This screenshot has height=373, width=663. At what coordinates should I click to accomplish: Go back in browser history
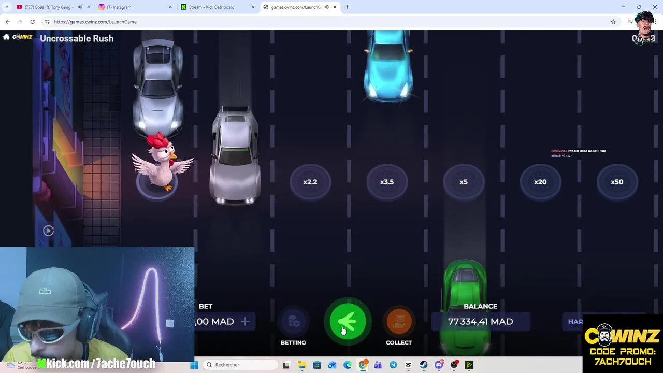[x=7, y=22]
